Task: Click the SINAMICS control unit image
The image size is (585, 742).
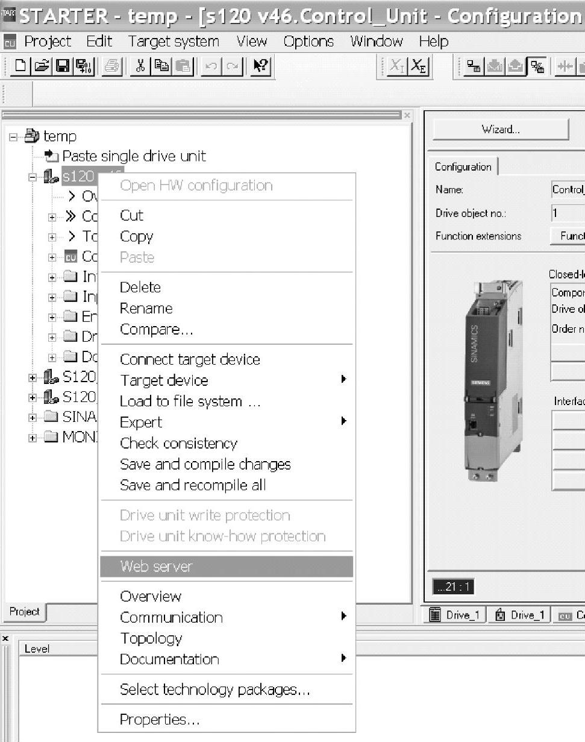Action: coord(494,381)
